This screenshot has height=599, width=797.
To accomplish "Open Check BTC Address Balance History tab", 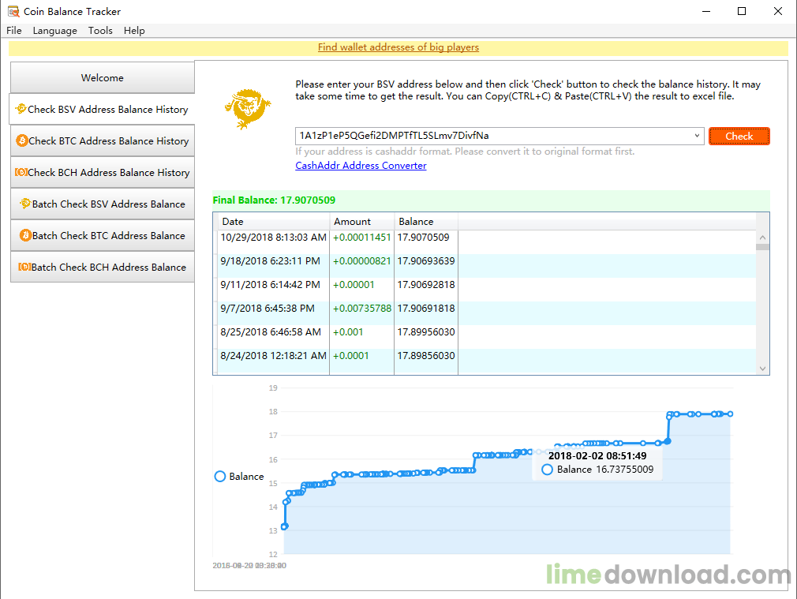I will [x=102, y=141].
